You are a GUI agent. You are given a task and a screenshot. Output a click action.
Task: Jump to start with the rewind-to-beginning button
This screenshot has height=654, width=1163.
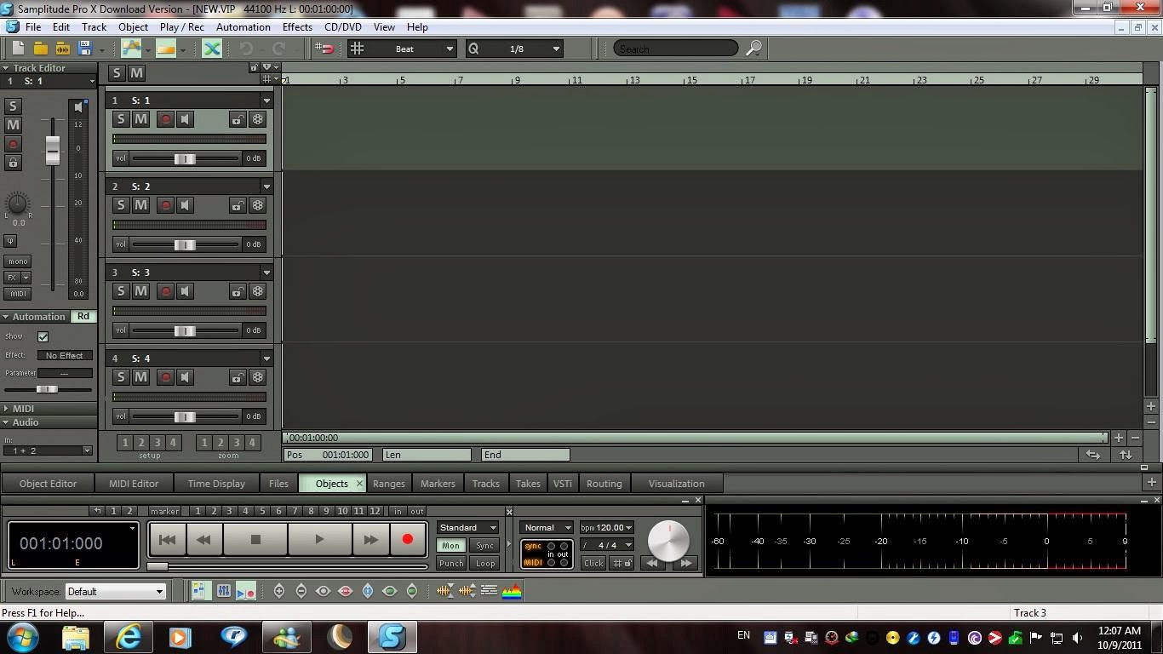168,539
